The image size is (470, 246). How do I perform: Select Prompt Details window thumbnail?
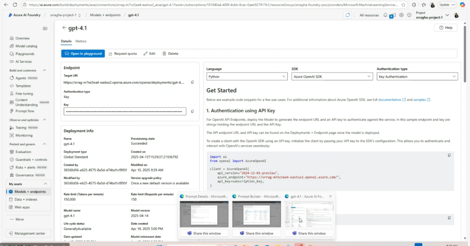pos(204,214)
